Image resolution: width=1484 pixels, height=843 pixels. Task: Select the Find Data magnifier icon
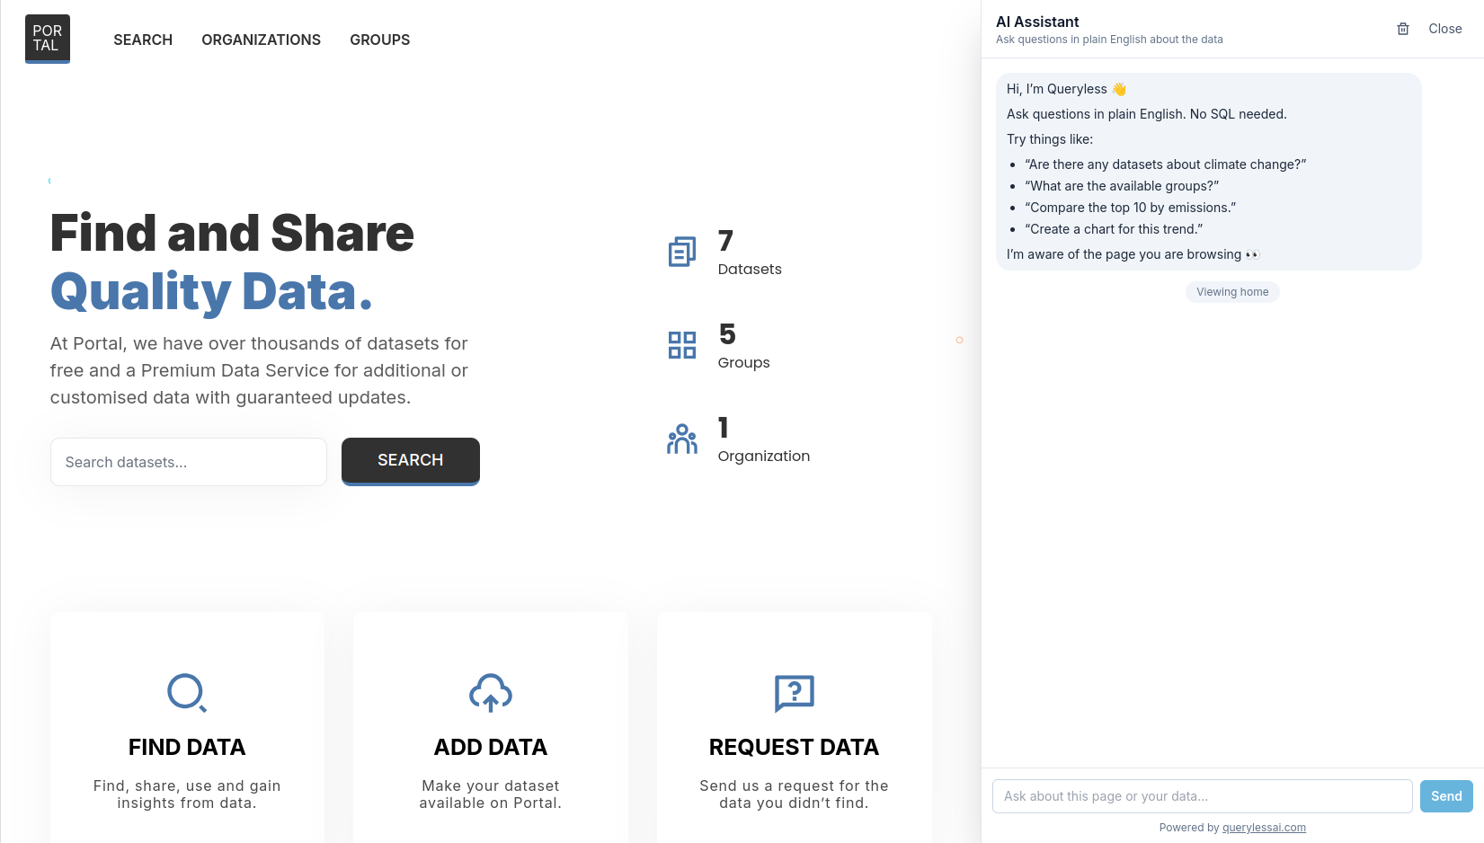tap(186, 693)
